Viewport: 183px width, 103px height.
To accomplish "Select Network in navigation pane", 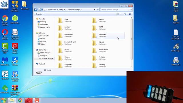I will (42, 64).
